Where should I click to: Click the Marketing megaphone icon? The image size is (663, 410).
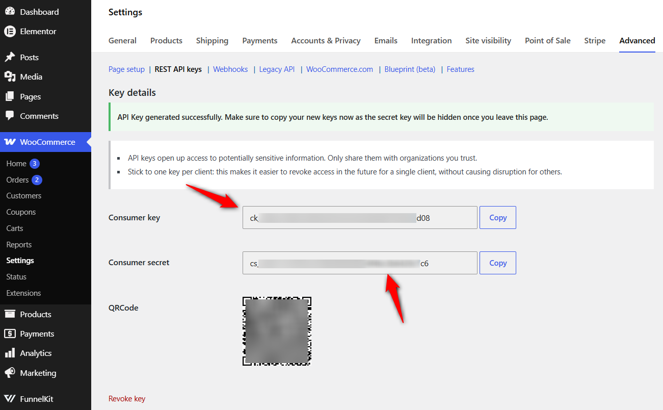coord(10,373)
